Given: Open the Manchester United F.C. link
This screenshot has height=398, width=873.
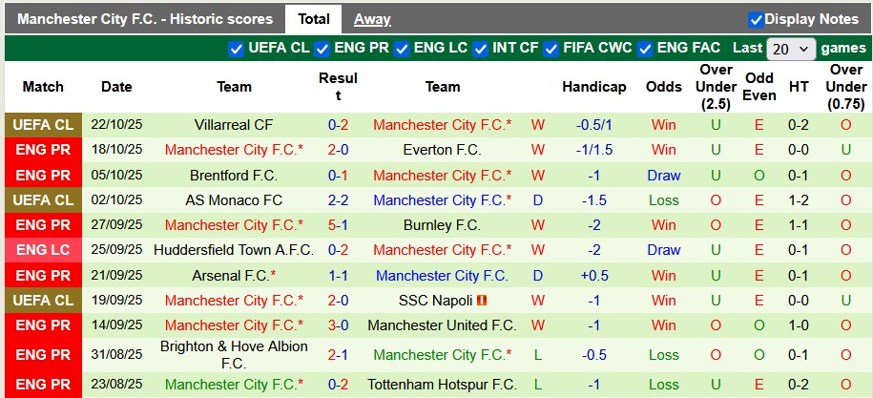Looking at the screenshot, I should click(x=442, y=325).
